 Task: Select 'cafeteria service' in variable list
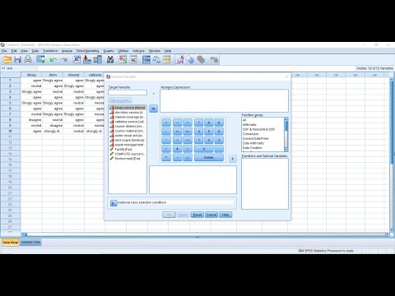click(x=128, y=122)
